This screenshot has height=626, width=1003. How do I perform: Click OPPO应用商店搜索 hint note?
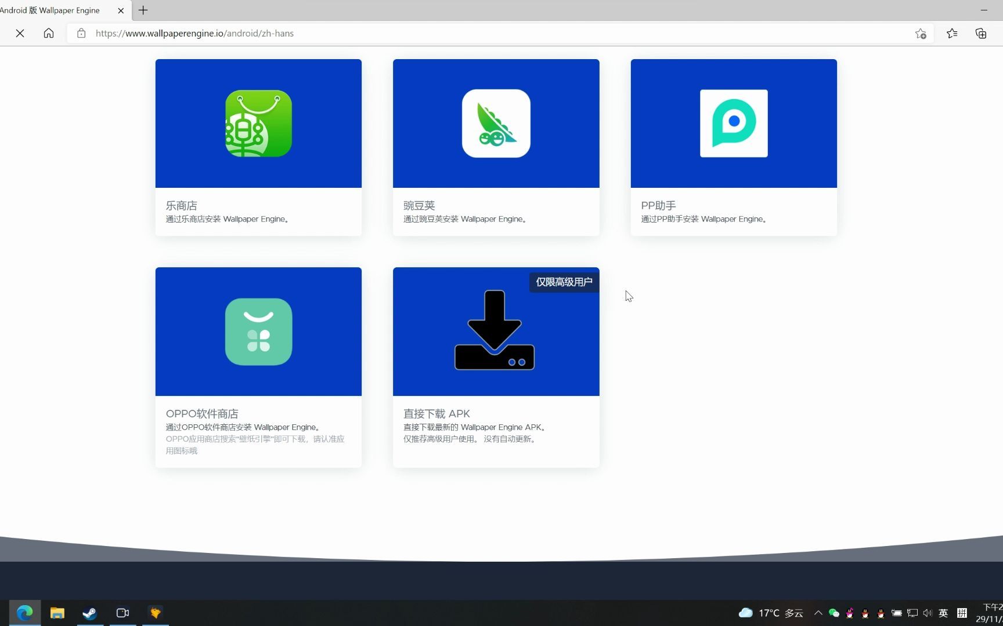255,445
